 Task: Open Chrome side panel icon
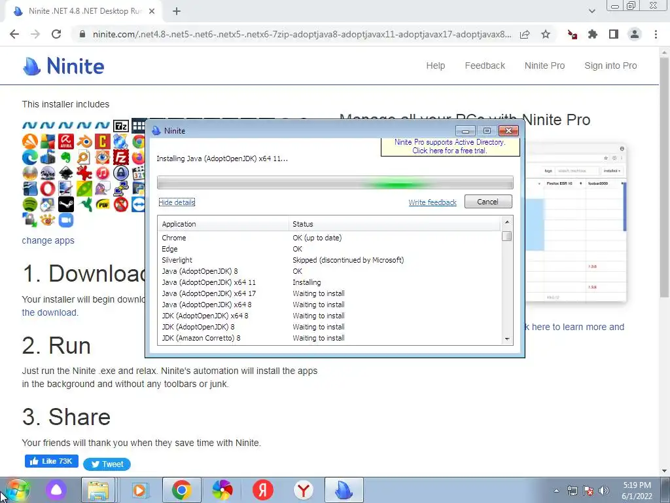[614, 34]
